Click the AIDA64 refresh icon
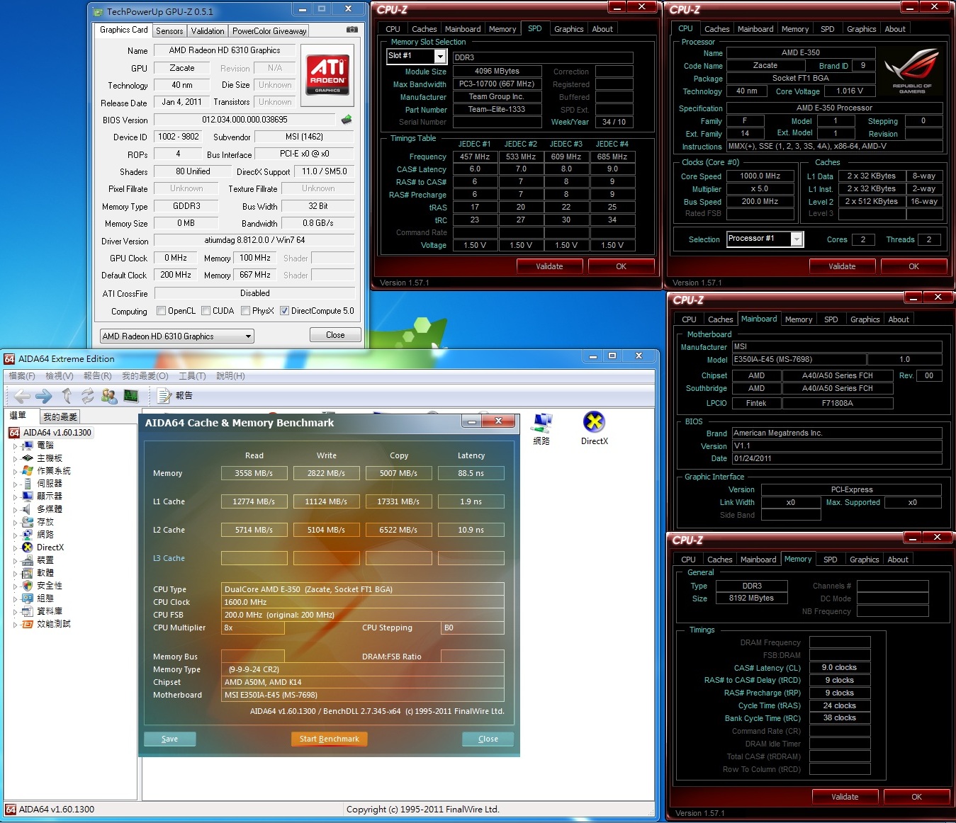This screenshot has width=956, height=823. coord(87,396)
